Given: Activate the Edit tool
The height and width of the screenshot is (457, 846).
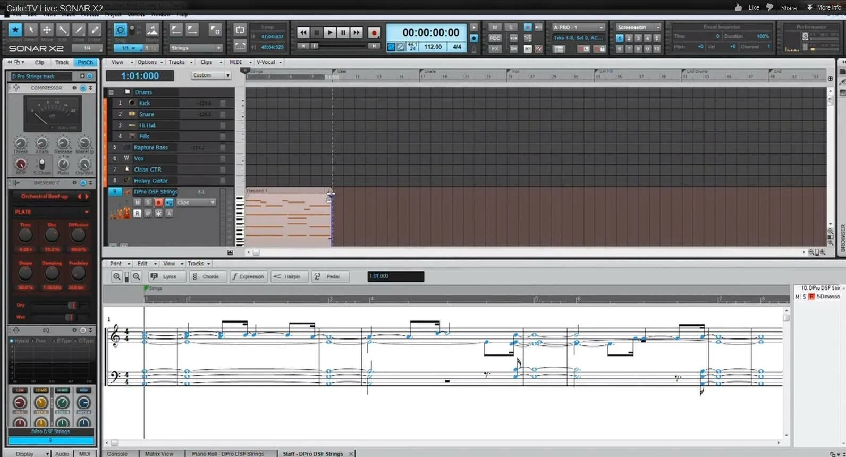Looking at the screenshot, I should click(63, 30).
